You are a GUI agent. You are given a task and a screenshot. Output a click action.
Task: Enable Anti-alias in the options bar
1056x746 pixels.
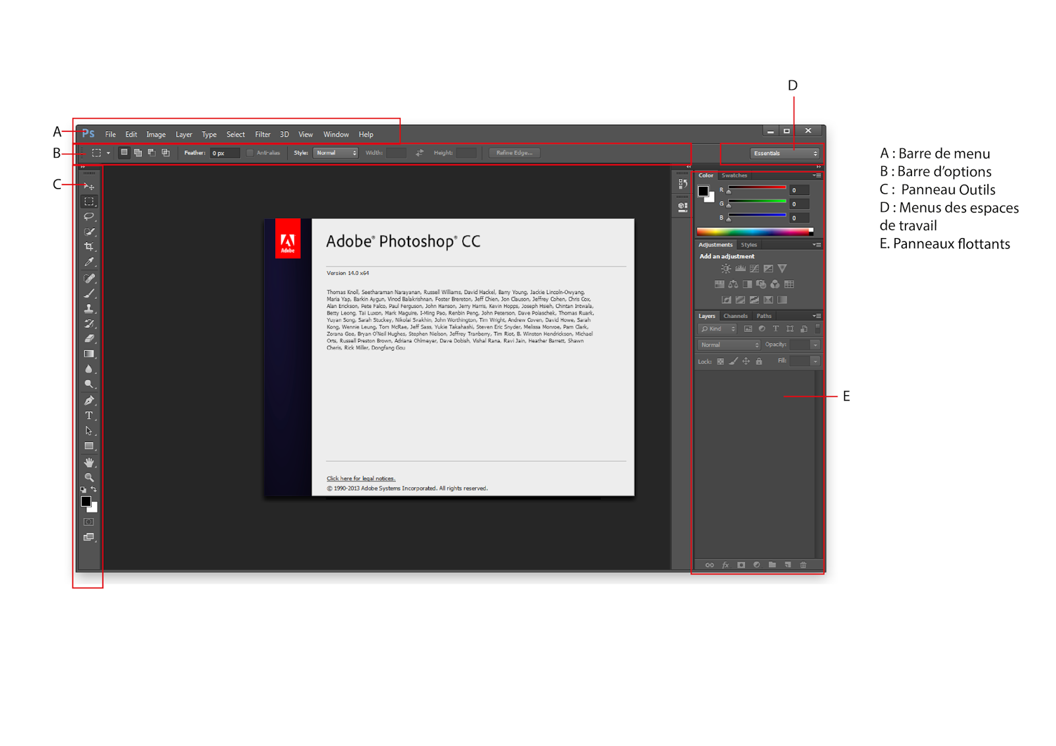(249, 152)
